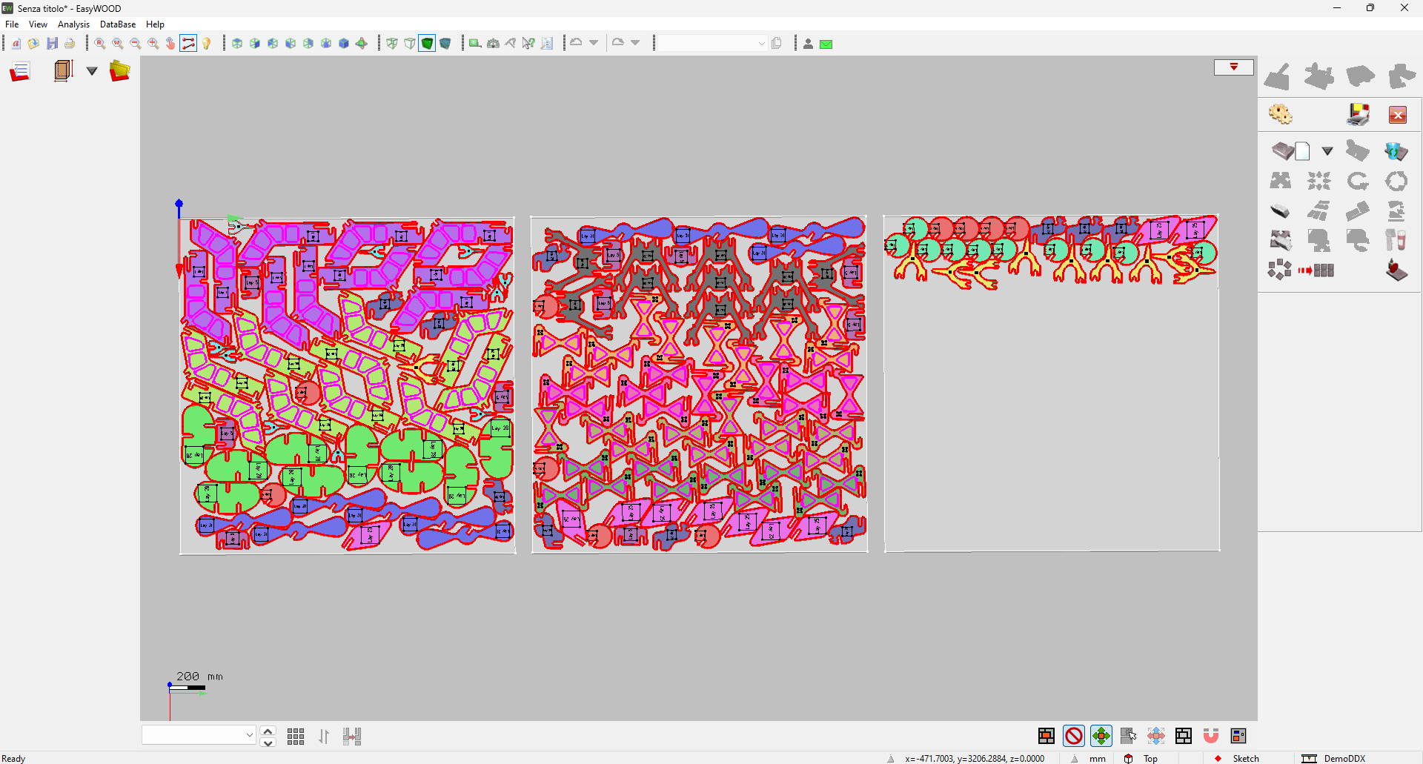
Task: Toggle the red prohibition circle option
Action: pyautogui.click(x=1074, y=736)
